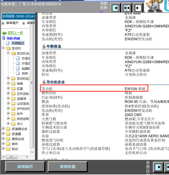169x175 pixels.
Task: Click the 当前车型 header text
Action: coord(31,4)
